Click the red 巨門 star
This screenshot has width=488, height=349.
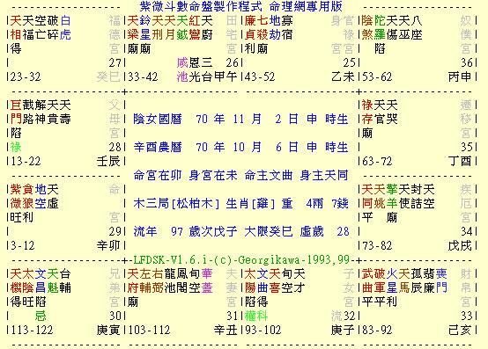[16, 113]
